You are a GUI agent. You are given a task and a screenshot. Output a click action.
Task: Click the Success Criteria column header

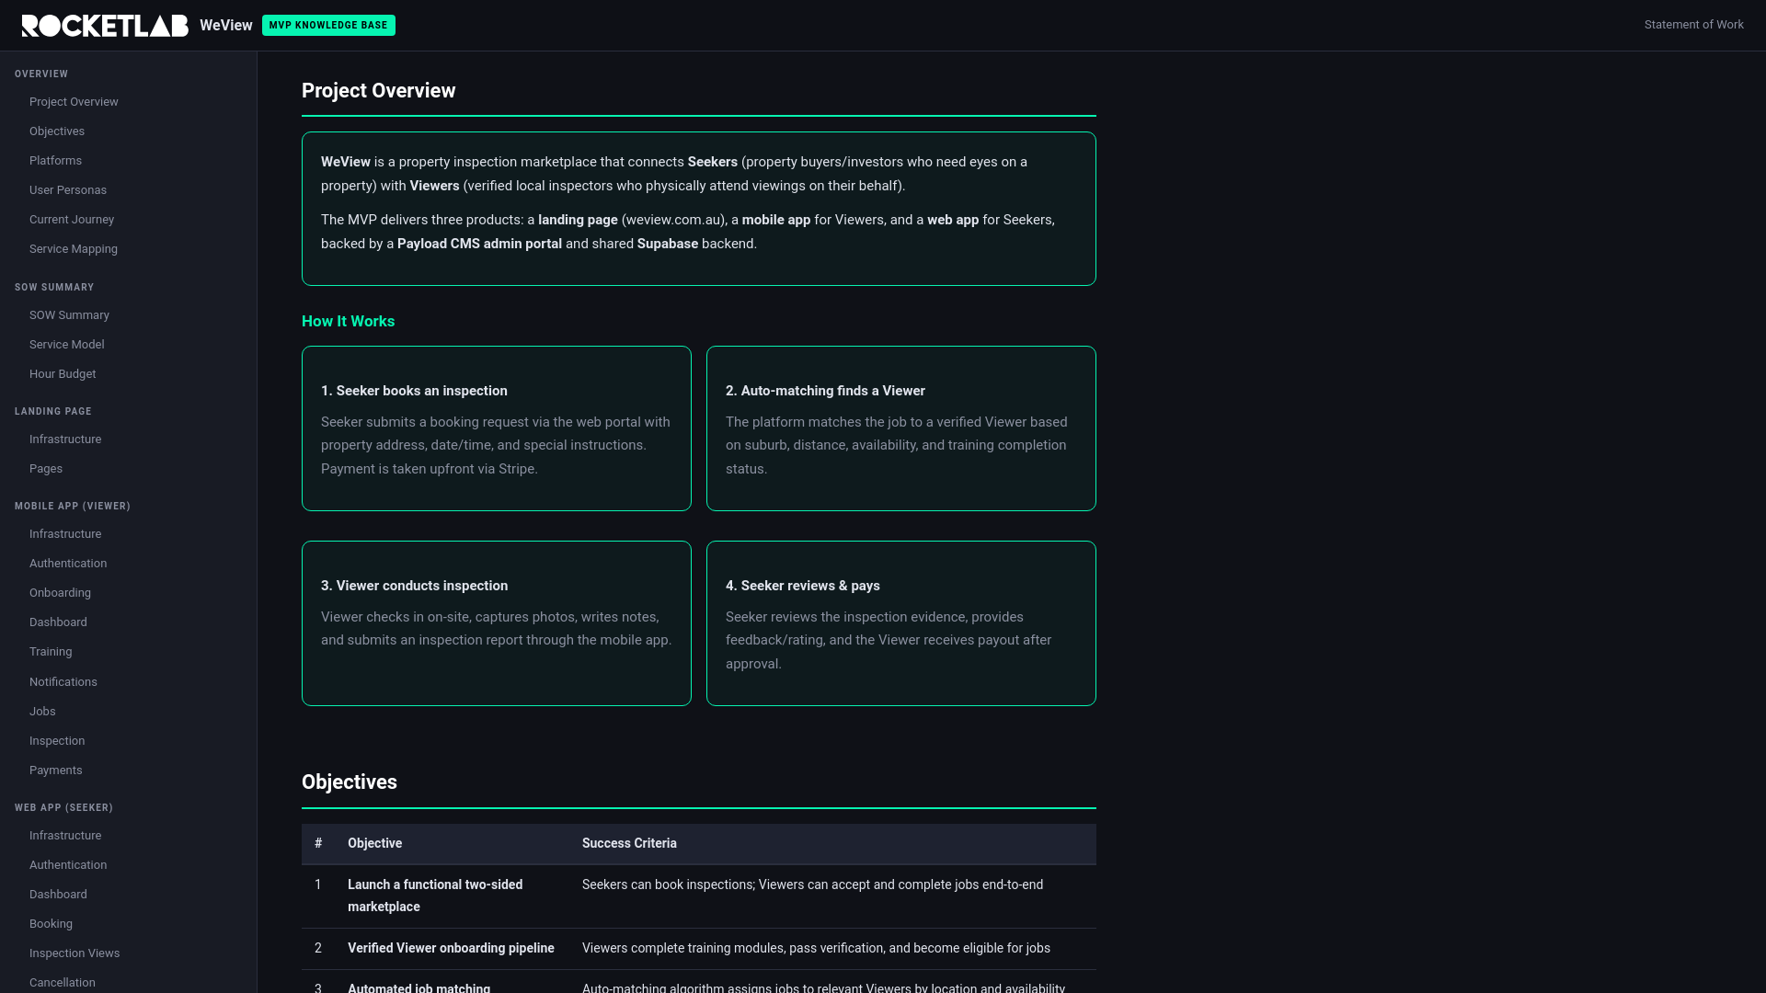click(x=629, y=844)
